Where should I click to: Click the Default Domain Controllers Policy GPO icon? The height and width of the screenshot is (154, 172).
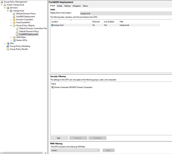[x=17, y=29]
